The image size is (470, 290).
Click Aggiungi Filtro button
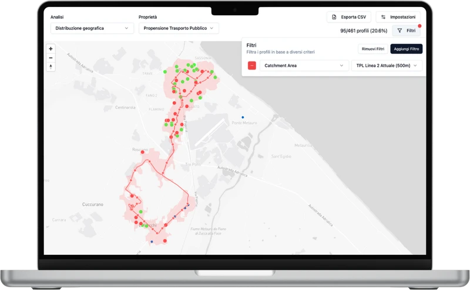coord(407,49)
